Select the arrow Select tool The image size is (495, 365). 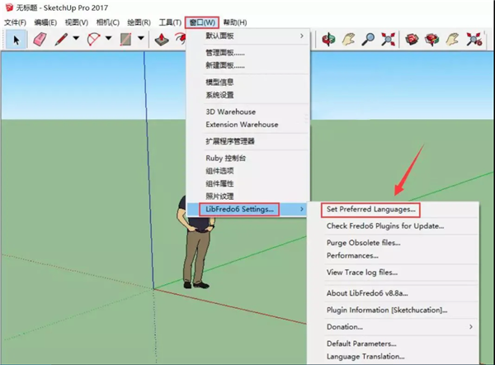(x=16, y=39)
